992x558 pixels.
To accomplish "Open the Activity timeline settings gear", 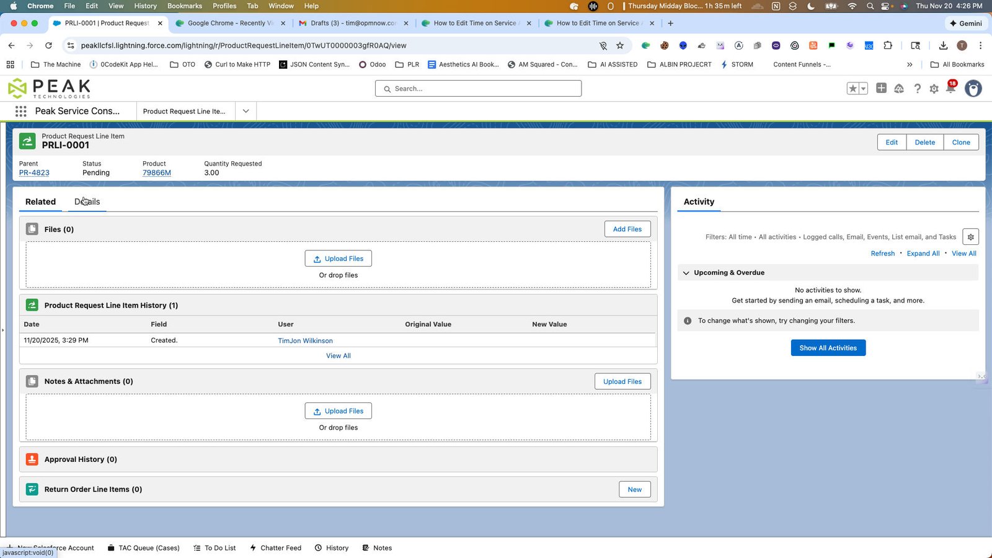I will pyautogui.click(x=970, y=237).
